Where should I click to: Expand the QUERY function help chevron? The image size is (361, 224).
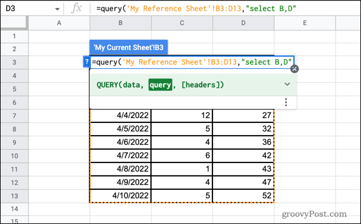287,84
